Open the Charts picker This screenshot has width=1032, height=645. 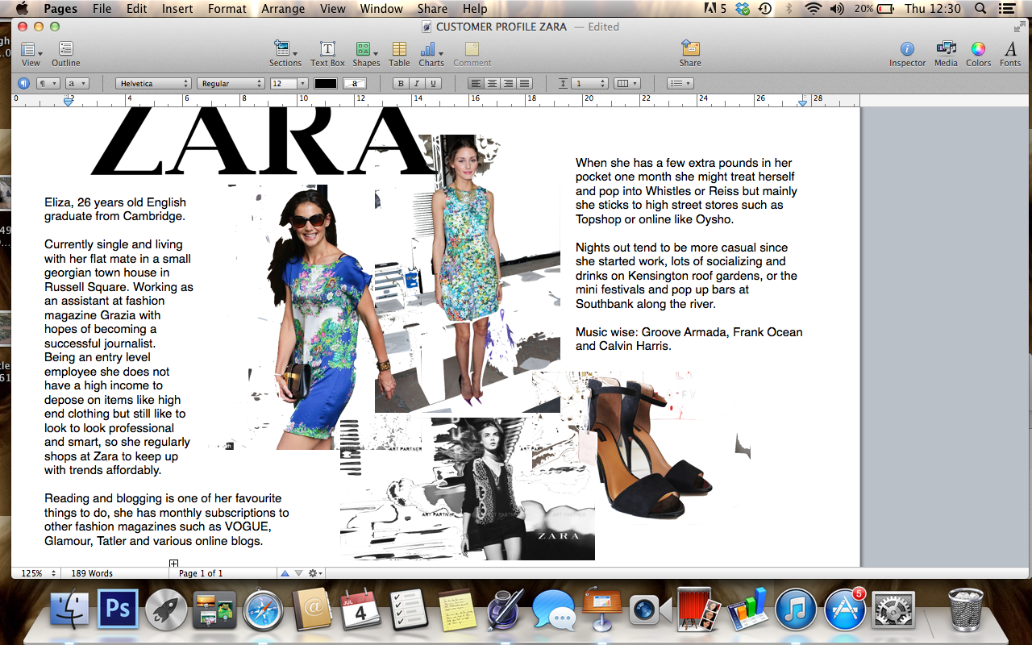pos(431,54)
